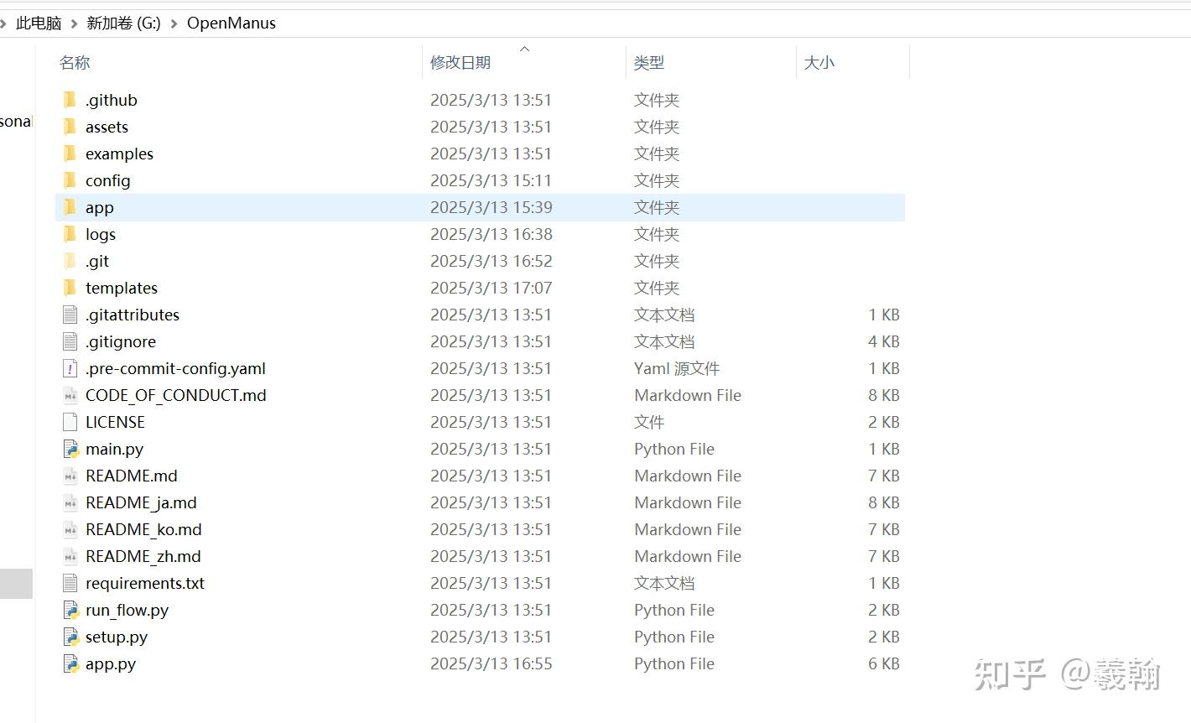Click the README.md markdown icon
This screenshot has width=1191, height=723.
coord(70,476)
